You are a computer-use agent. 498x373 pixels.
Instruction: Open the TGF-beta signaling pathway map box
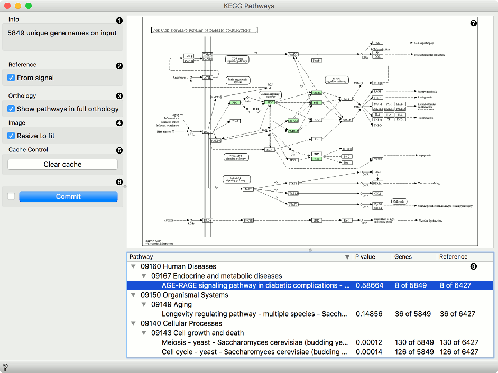click(x=237, y=59)
